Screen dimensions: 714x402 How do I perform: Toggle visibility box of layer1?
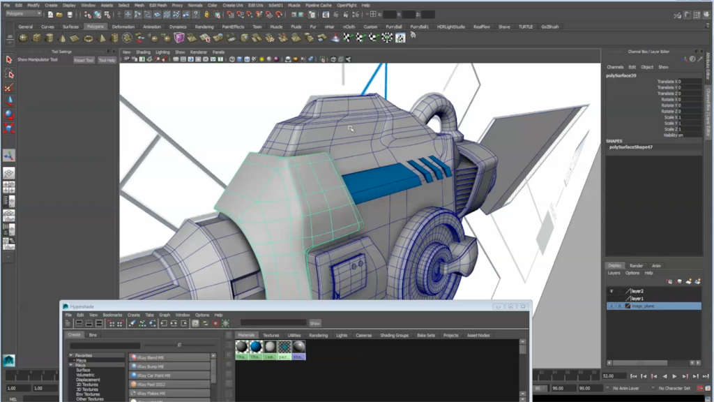pyautogui.click(x=612, y=299)
